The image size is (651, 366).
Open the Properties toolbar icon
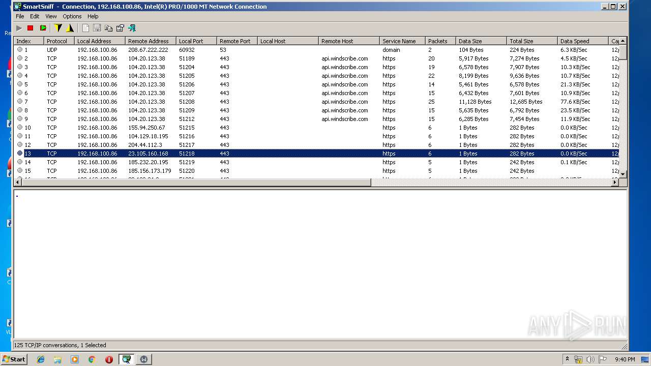point(120,28)
